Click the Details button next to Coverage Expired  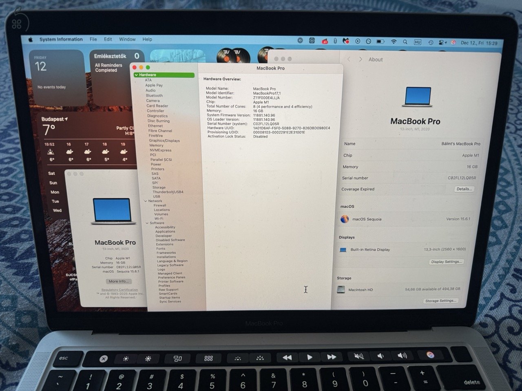pyautogui.click(x=464, y=189)
